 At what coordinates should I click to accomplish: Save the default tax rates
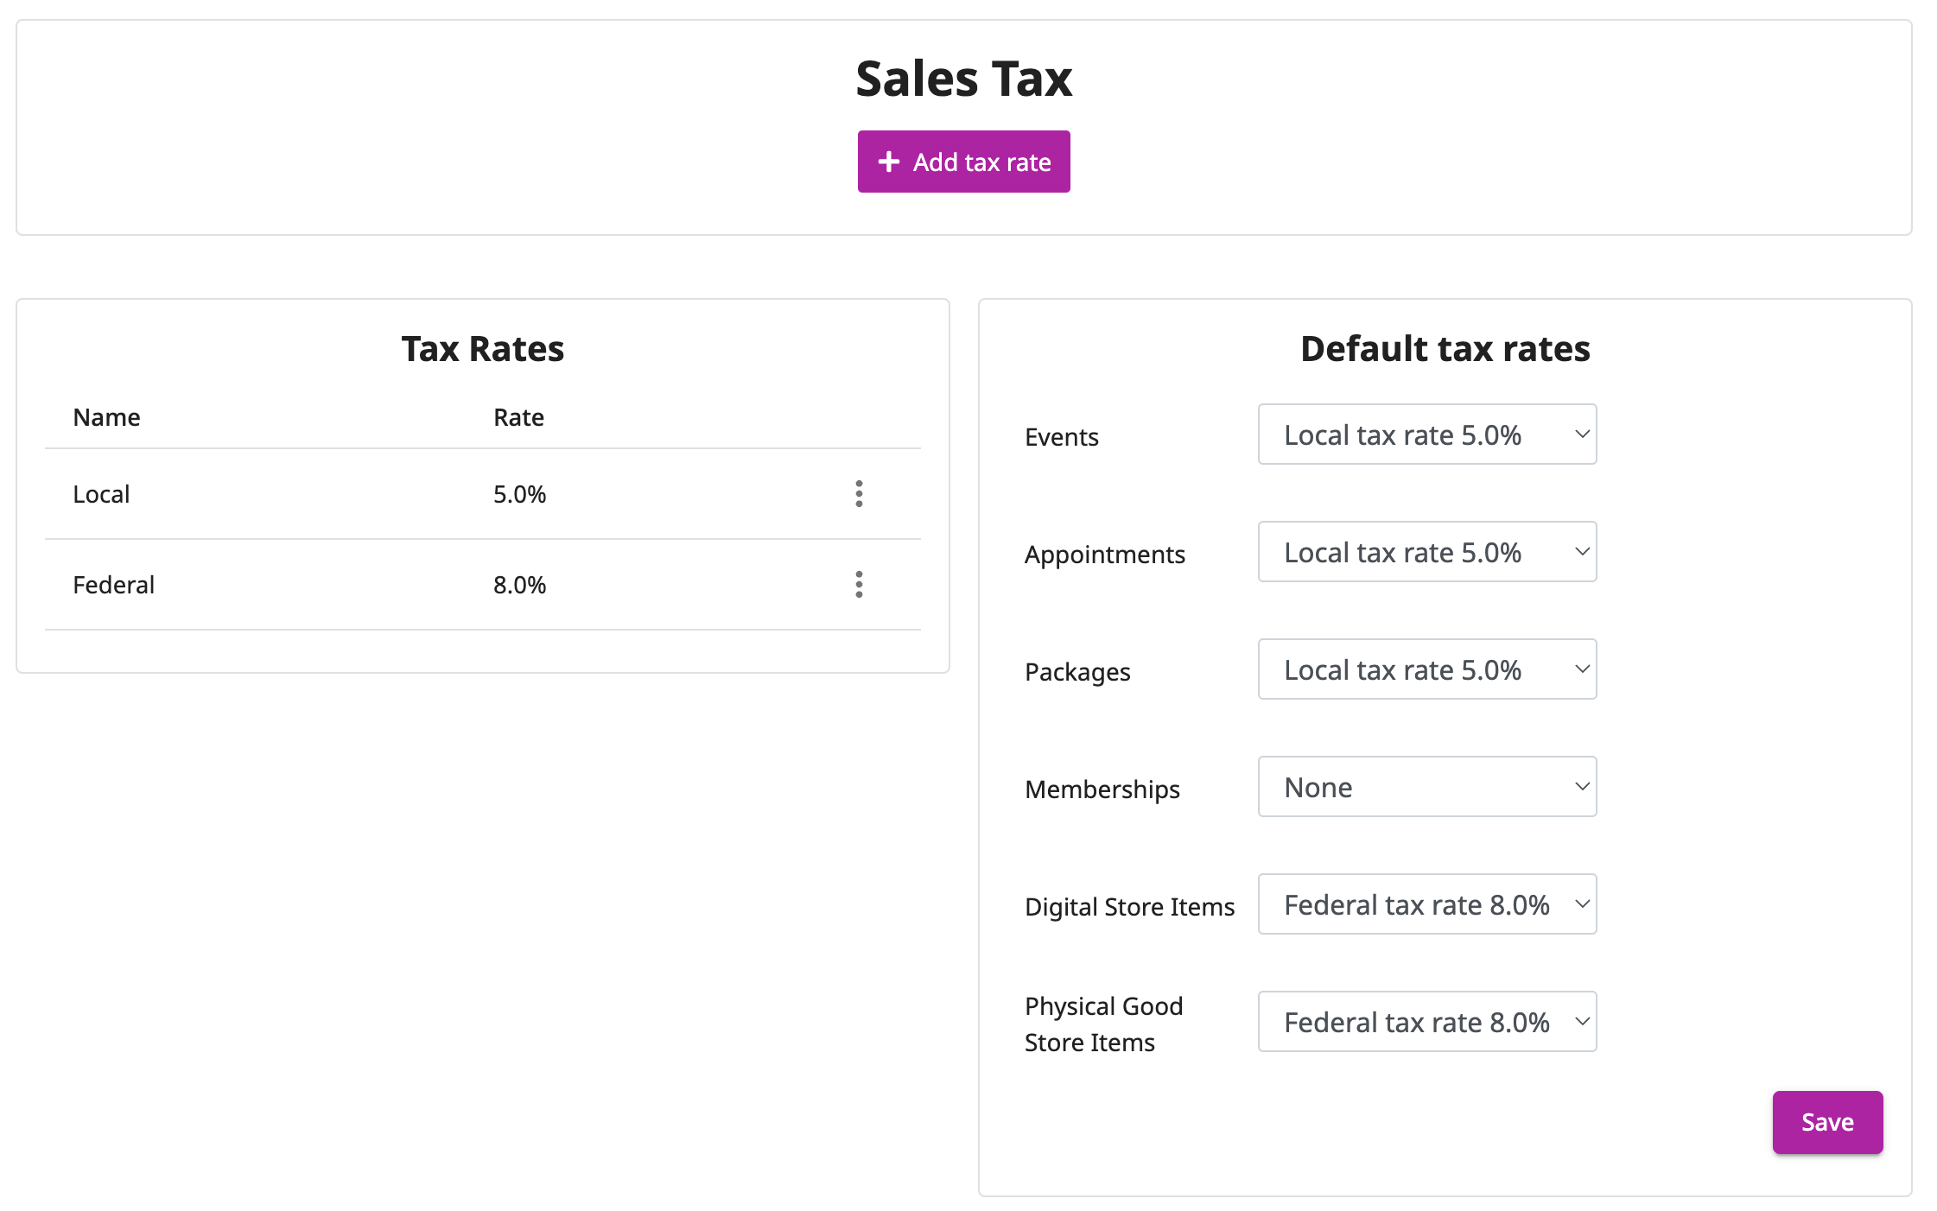click(x=1827, y=1122)
